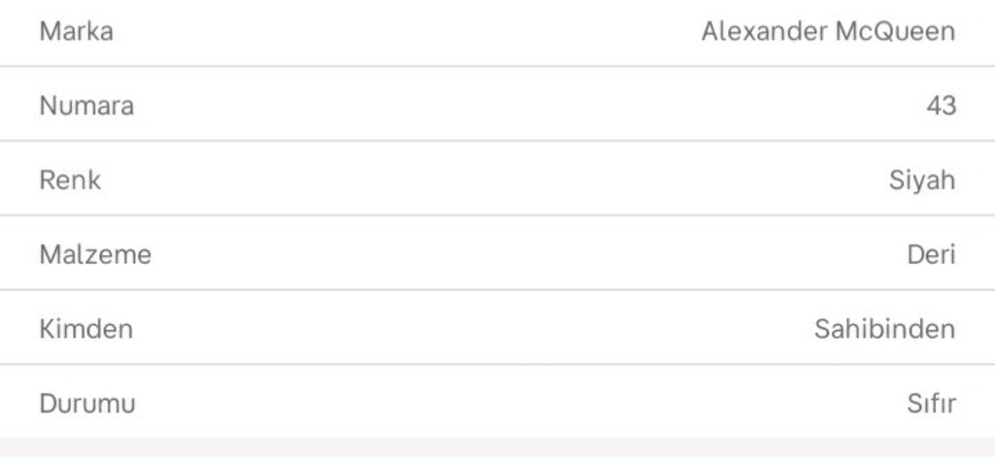
Task: Click the Renk label
Action: tap(70, 181)
